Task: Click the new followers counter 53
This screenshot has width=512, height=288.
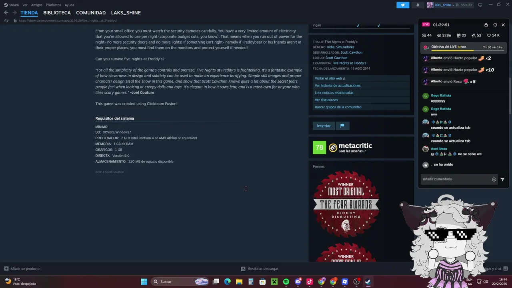Action: click(x=476, y=36)
